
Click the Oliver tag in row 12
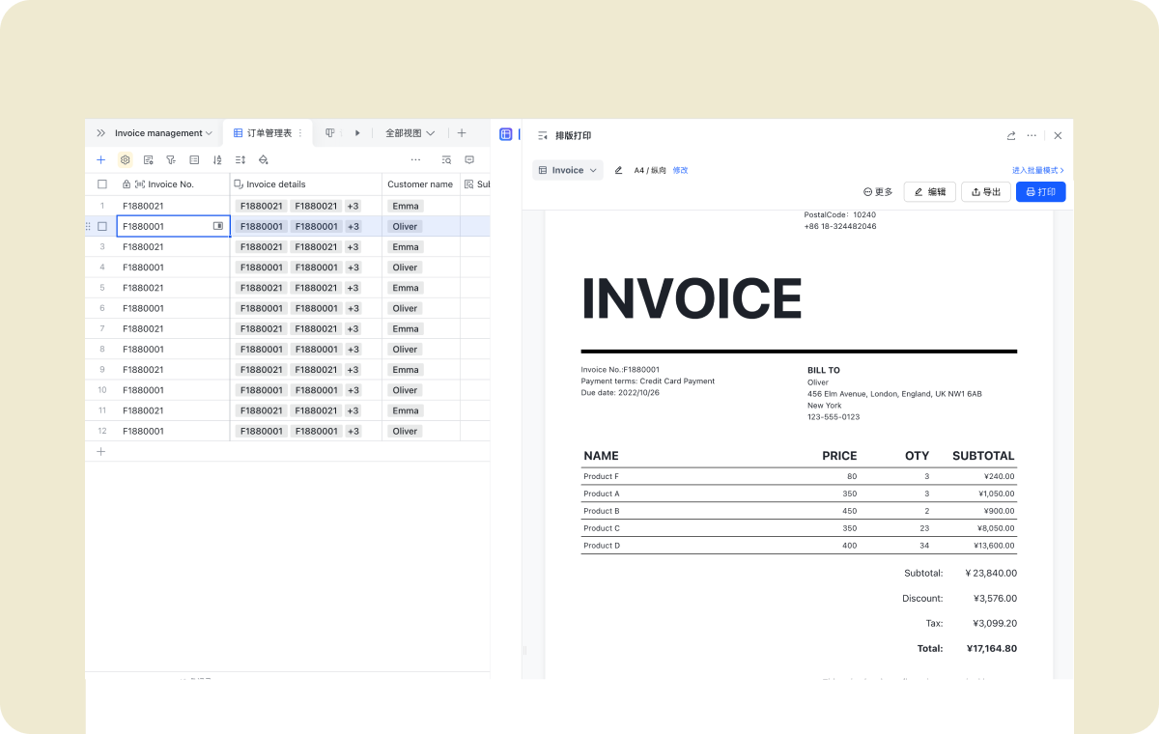406,431
